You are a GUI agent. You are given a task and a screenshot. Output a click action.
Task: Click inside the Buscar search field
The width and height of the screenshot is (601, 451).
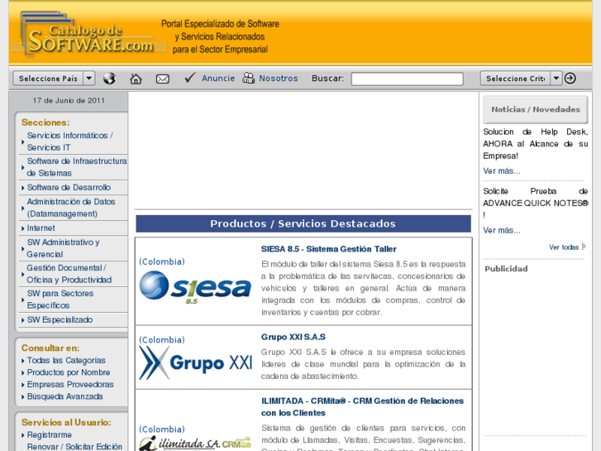[x=407, y=79]
